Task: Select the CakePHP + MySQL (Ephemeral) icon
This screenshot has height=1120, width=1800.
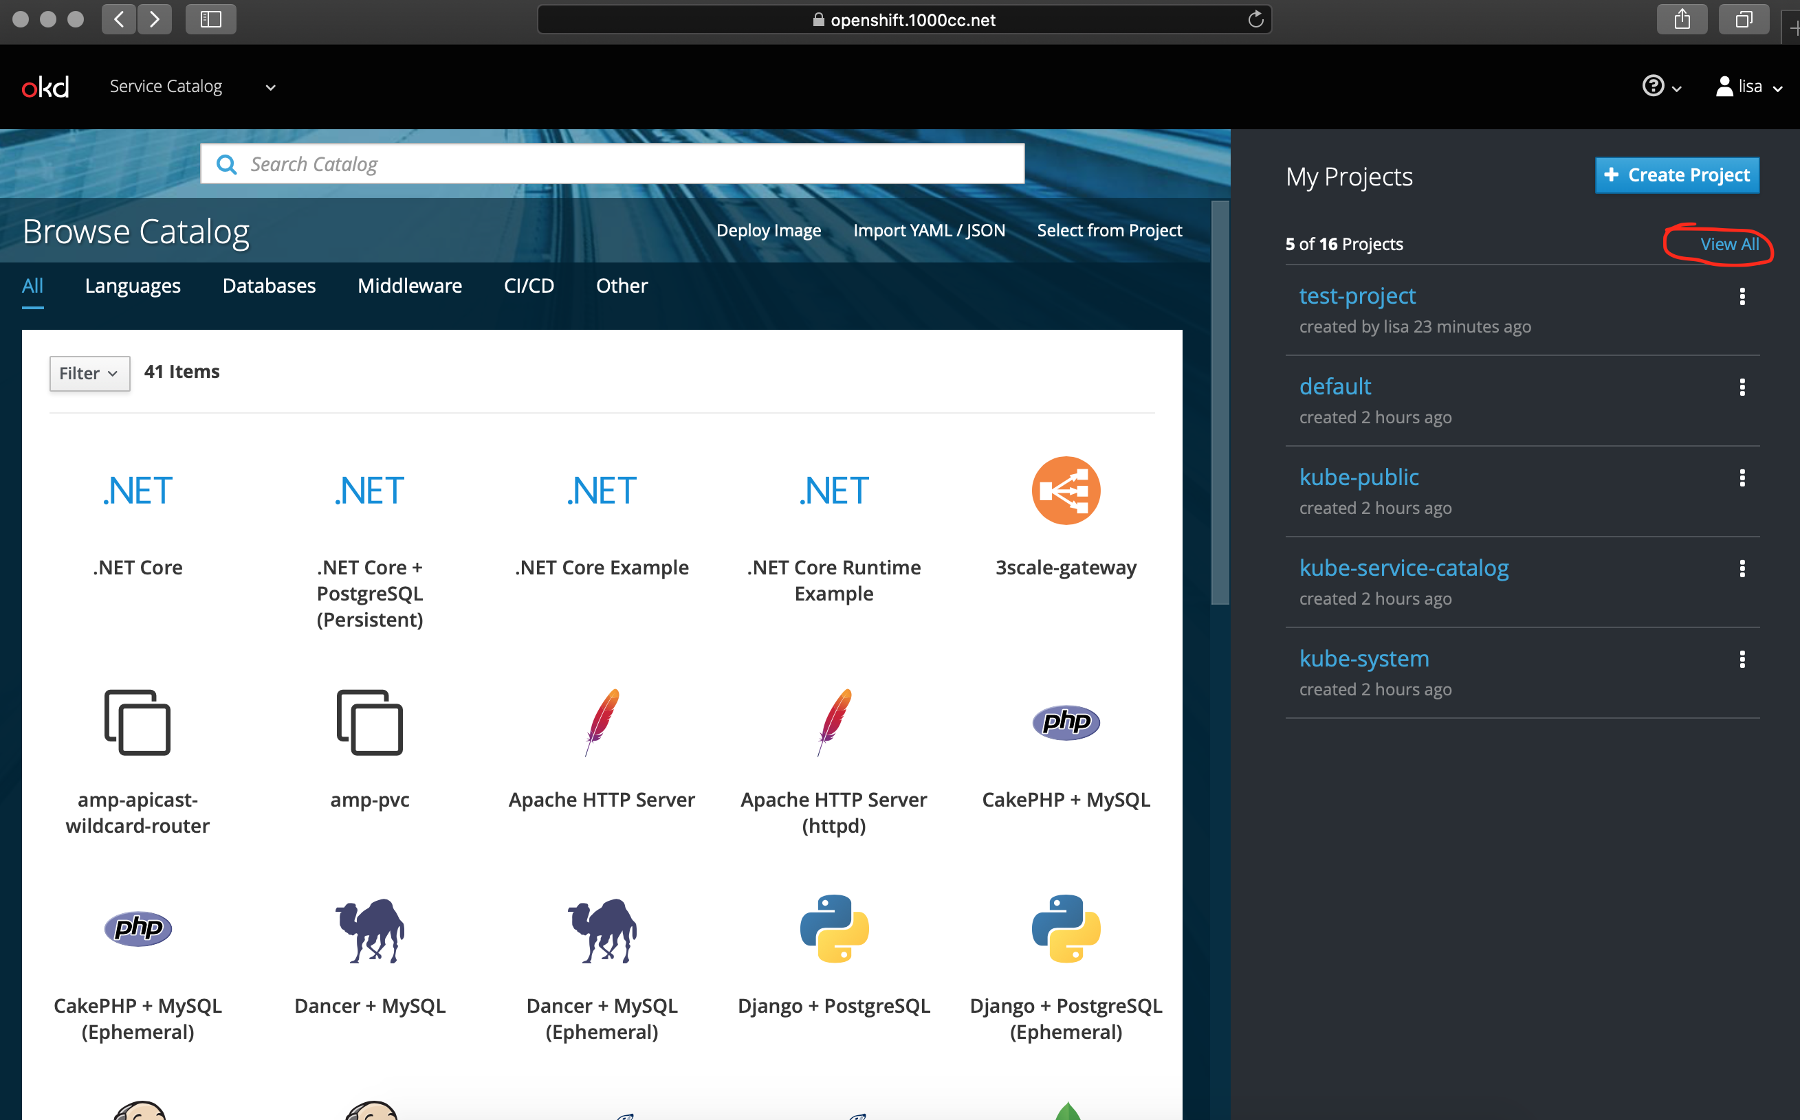Action: point(138,928)
